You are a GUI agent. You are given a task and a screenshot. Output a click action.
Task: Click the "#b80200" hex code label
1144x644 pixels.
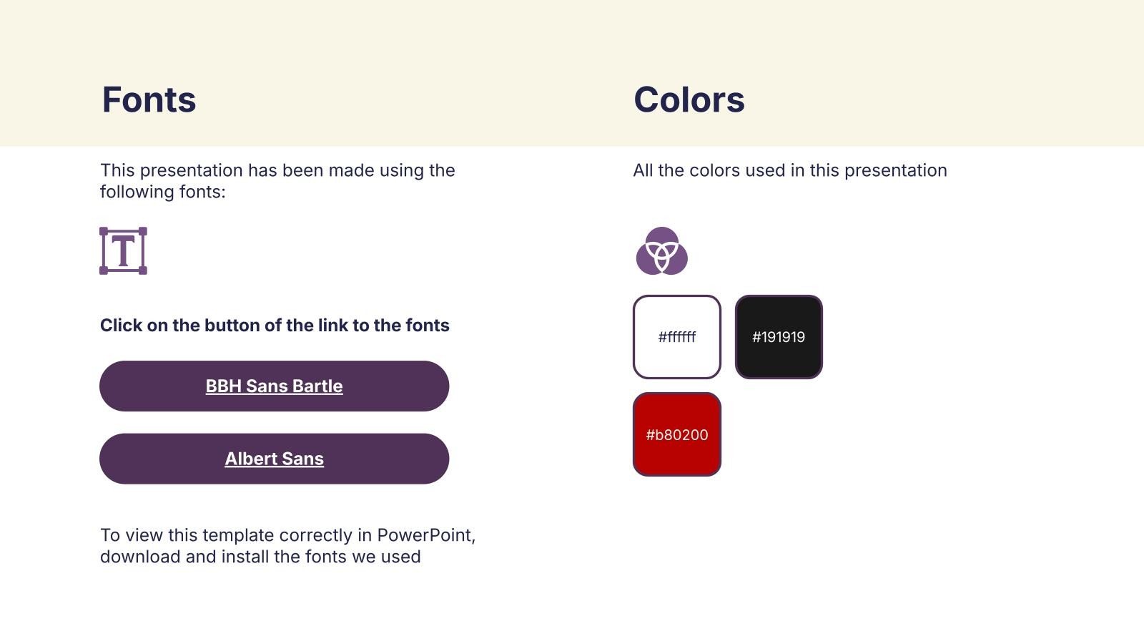coord(676,435)
